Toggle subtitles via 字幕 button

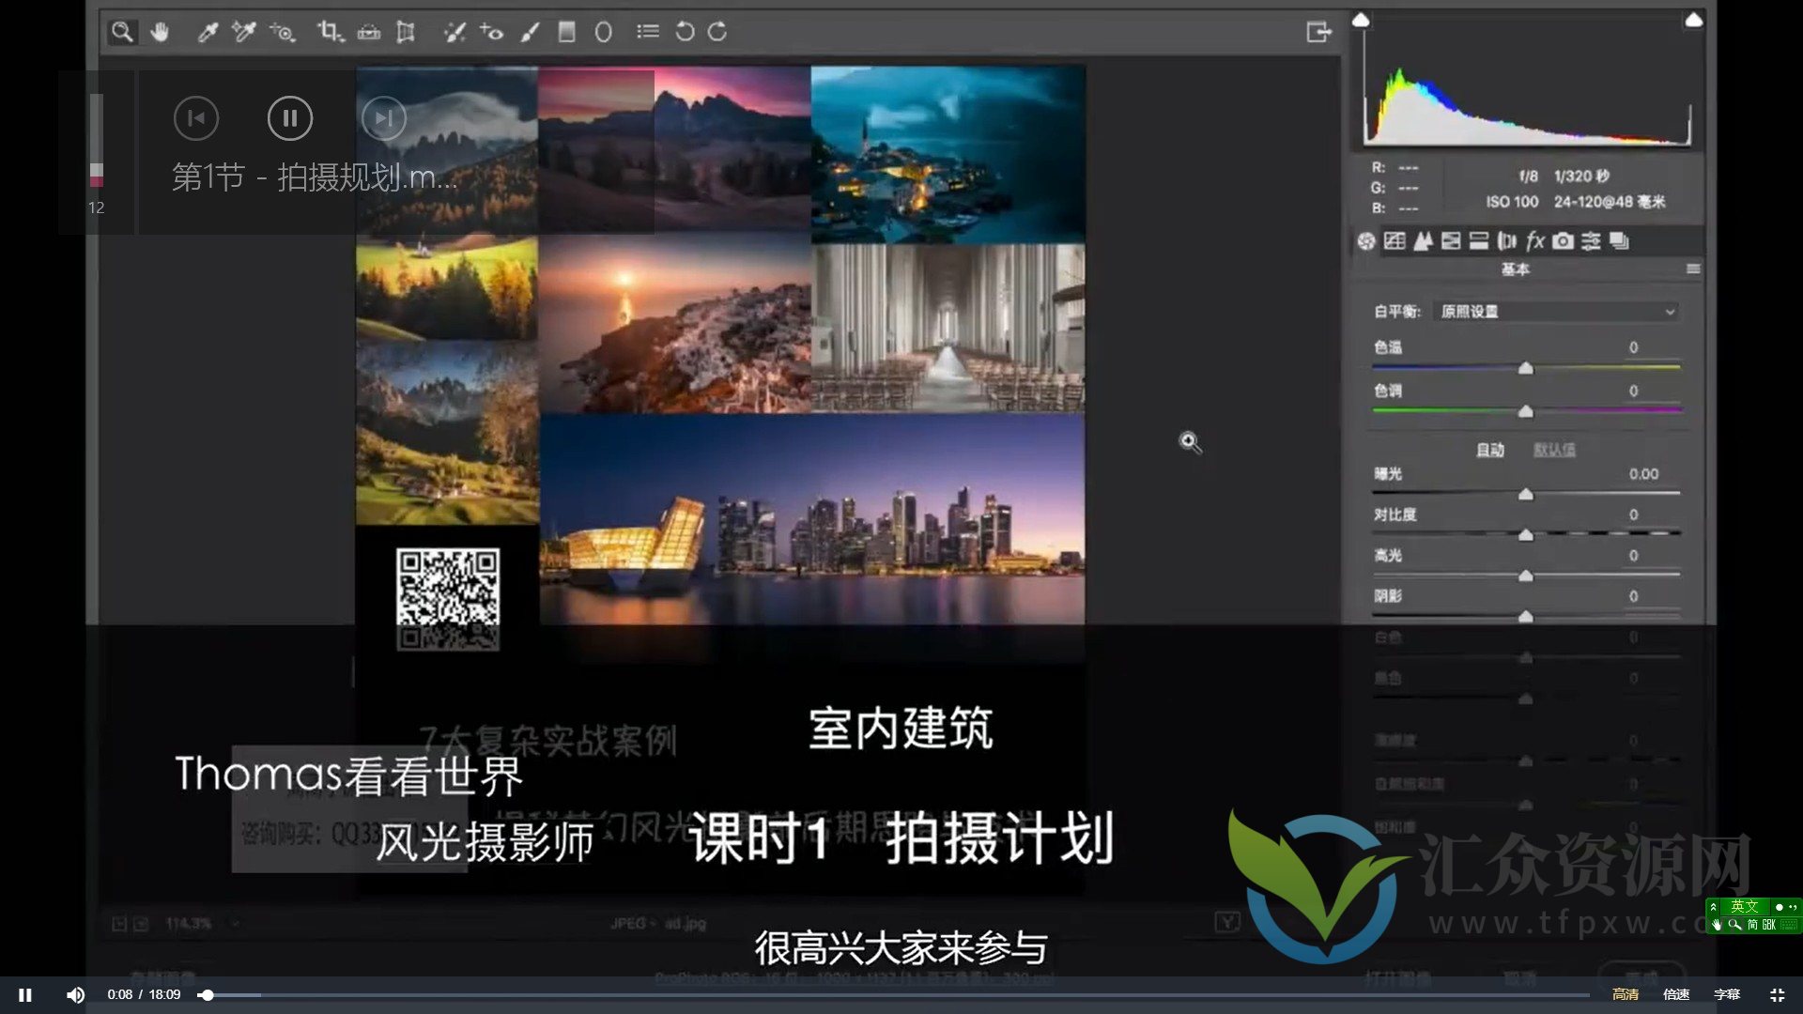click(1727, 995)
